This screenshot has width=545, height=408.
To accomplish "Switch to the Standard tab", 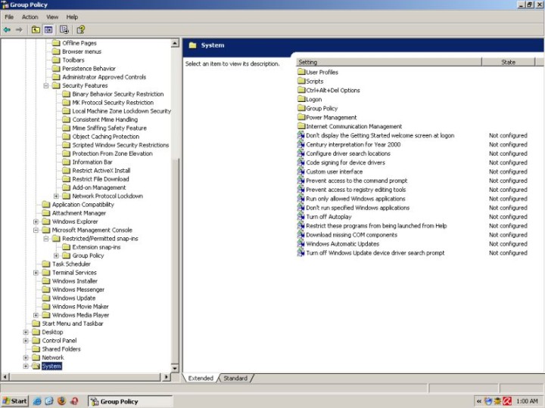I will click(x=235, y=378).
